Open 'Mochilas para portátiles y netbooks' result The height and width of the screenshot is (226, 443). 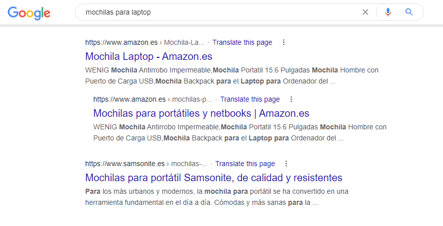[201, 113]
